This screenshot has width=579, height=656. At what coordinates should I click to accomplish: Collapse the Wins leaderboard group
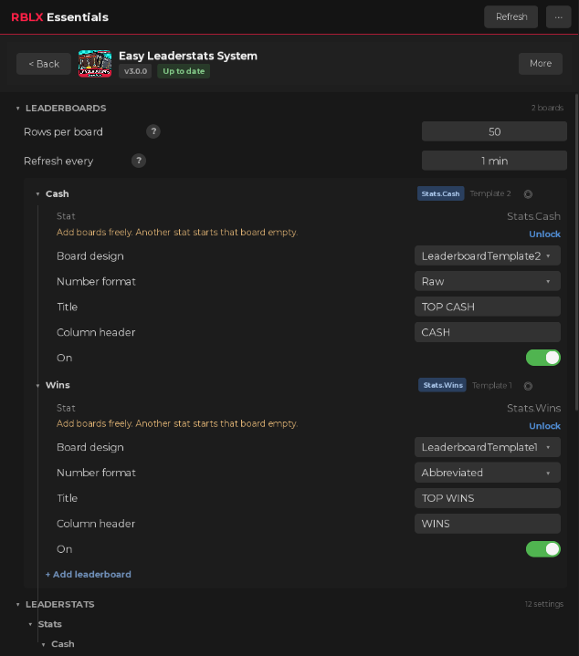[x=37, y=385]
